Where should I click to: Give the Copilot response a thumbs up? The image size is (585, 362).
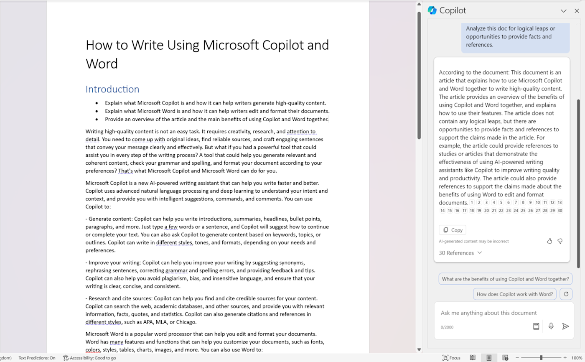[549, 241]
